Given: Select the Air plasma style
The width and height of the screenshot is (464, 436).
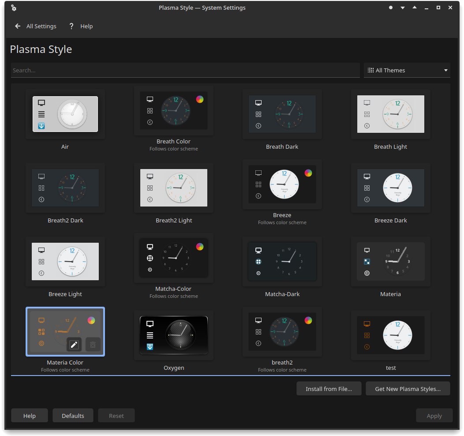Looking at the screenshot, I should [x=65, y=114].
